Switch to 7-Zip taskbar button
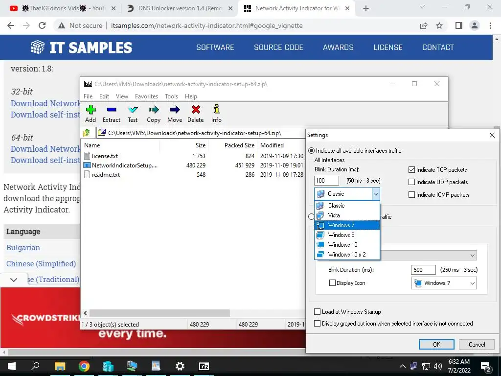 [204, 366]
